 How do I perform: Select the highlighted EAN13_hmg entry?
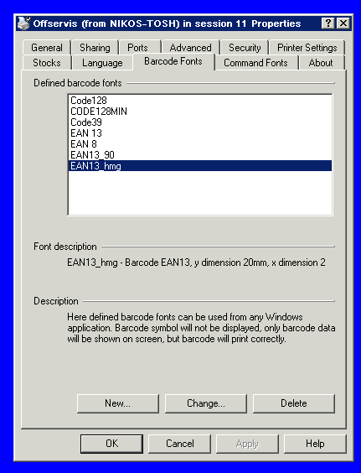(x=200, y=165)
